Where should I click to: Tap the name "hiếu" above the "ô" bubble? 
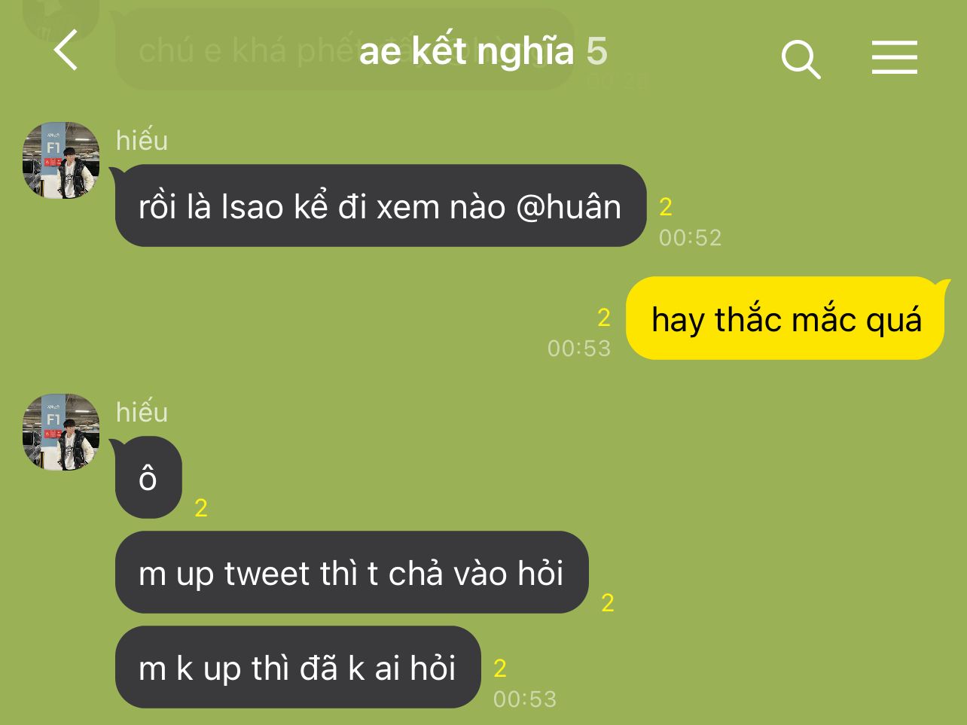pos(142,412)
